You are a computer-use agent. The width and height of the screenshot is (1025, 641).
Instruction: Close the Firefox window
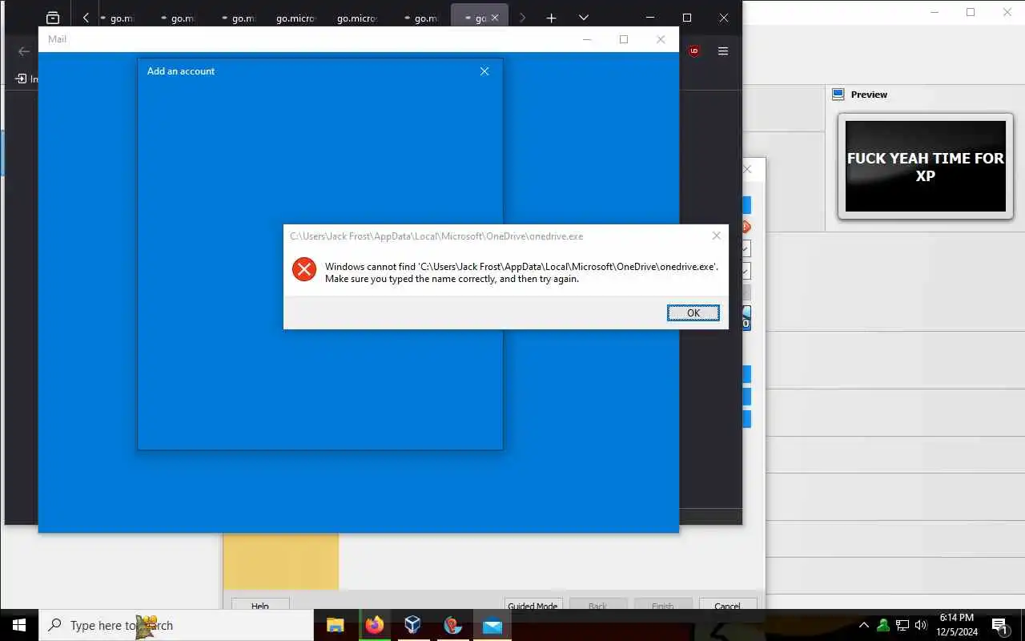pyautogui.click(x=724, y=18)
